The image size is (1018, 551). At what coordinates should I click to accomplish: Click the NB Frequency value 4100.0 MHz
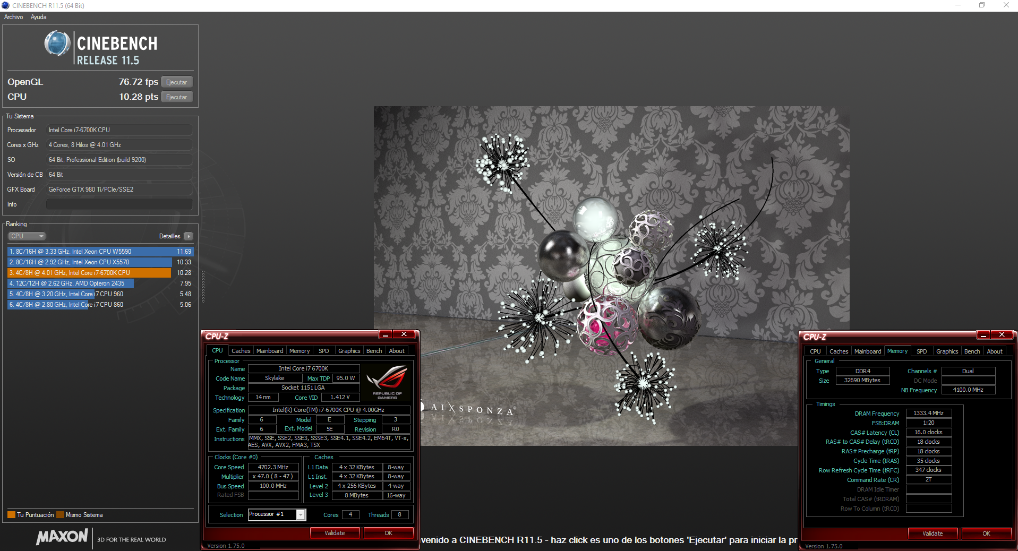coord(968,390)
